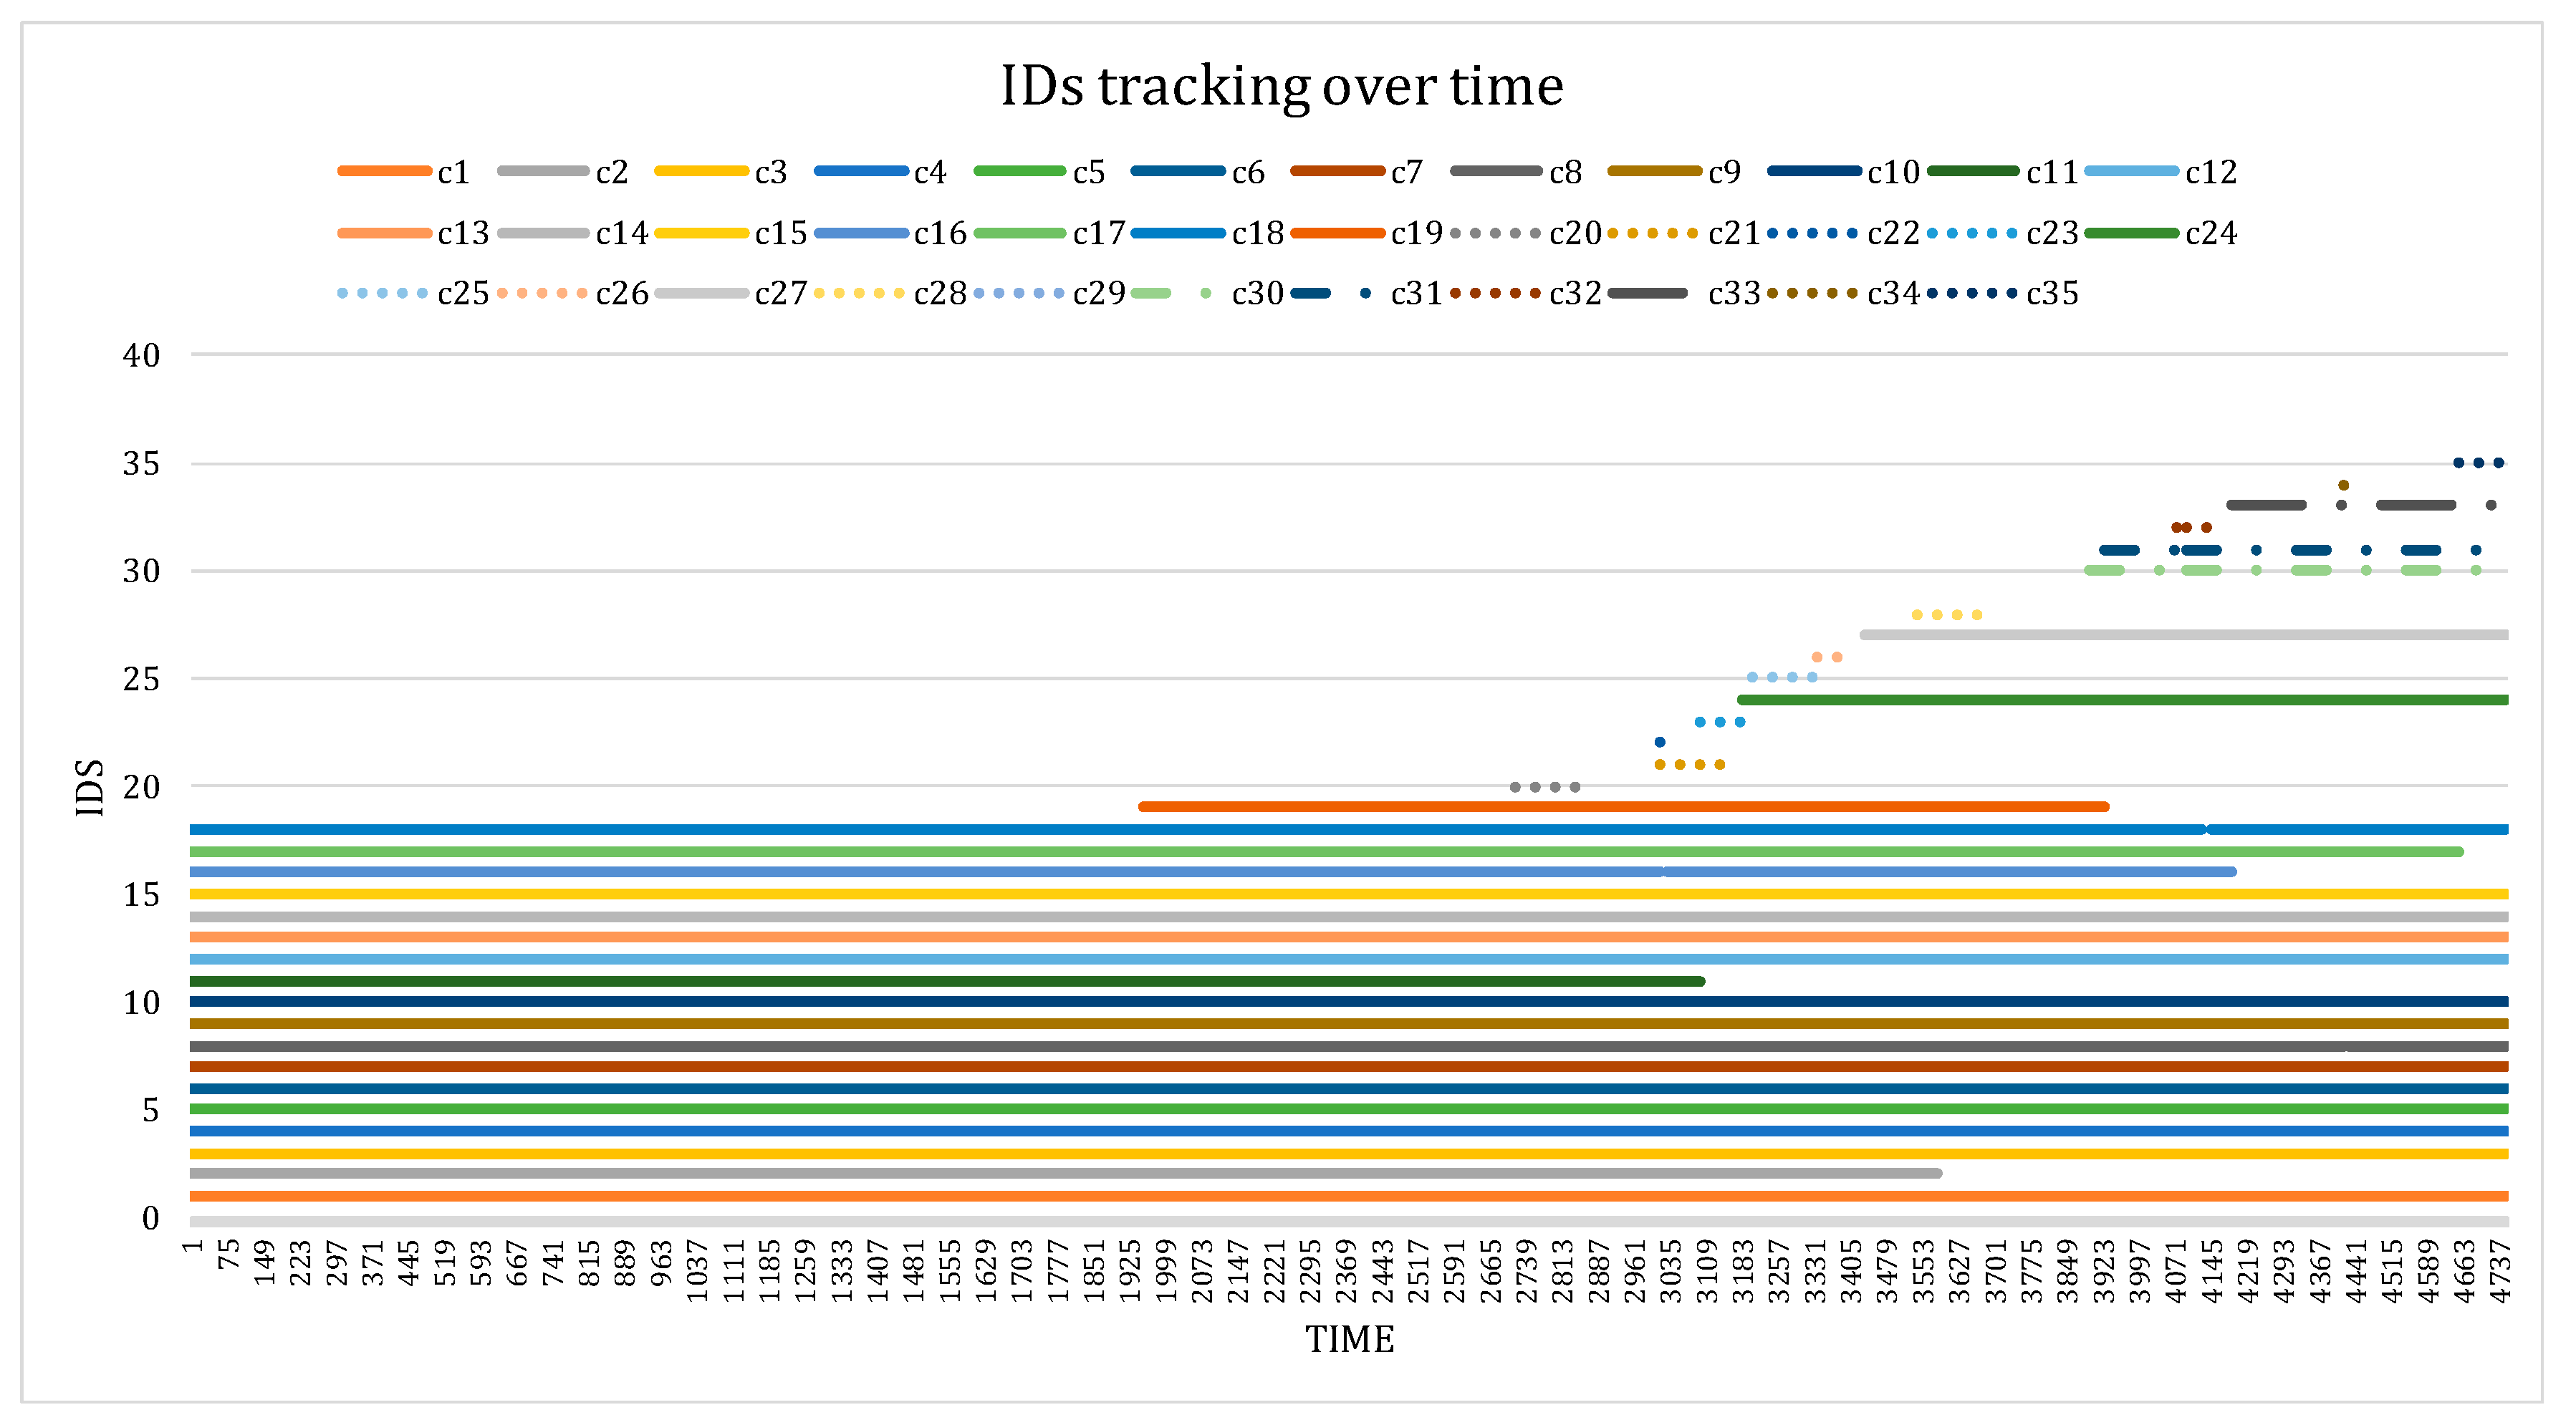2576x1425 pixels.
Task: Select the IDS vertical axis title
Action: point(90,788)
